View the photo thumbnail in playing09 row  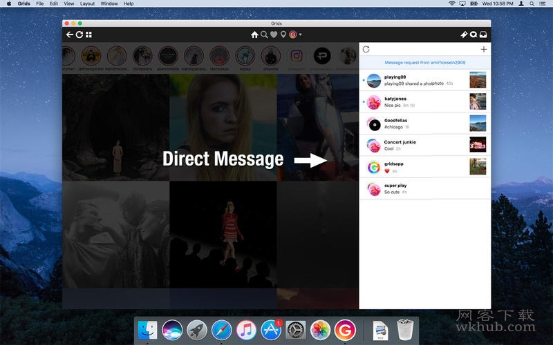(478, 80)
